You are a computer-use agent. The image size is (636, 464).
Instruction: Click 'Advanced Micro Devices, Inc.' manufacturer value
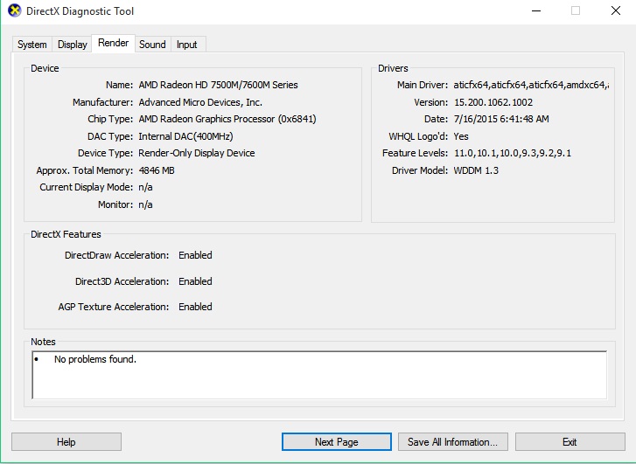tap(200, 102)
